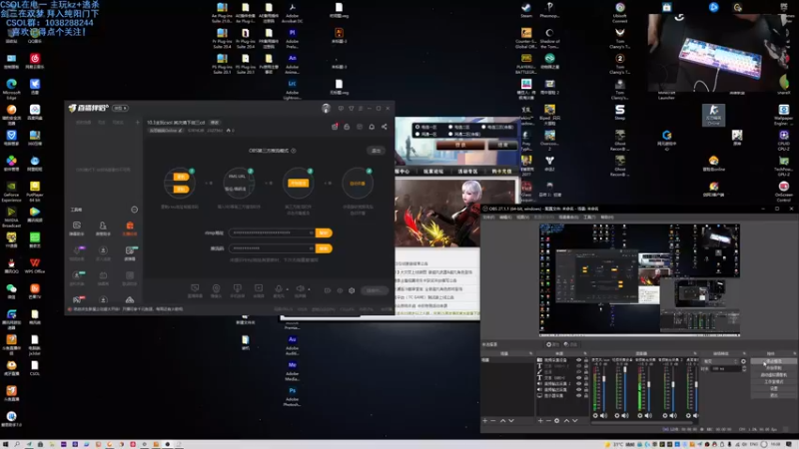
Task: Click the camera icon in companion toolbar
Action: 216,288
